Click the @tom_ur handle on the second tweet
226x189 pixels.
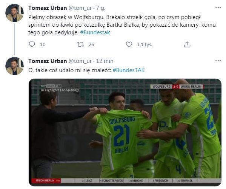coord(80,61)
